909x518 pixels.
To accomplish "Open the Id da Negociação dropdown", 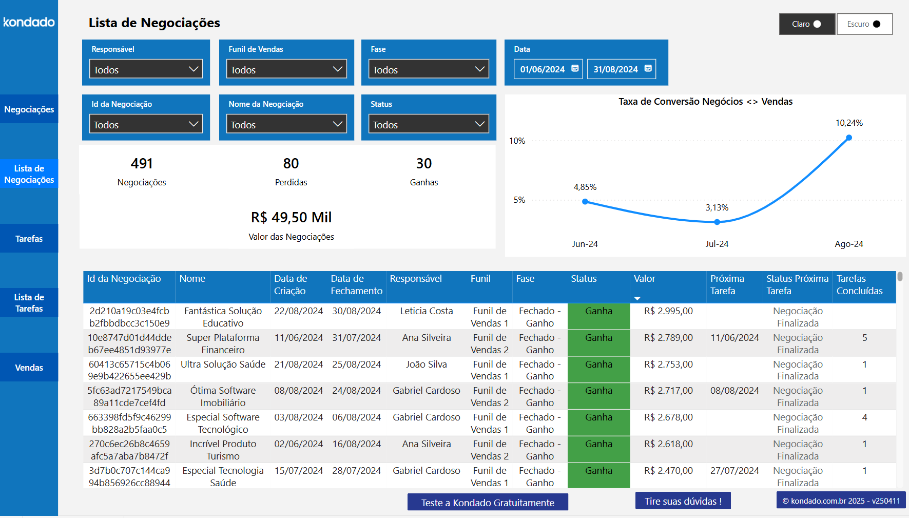I will tap(145, 124).
